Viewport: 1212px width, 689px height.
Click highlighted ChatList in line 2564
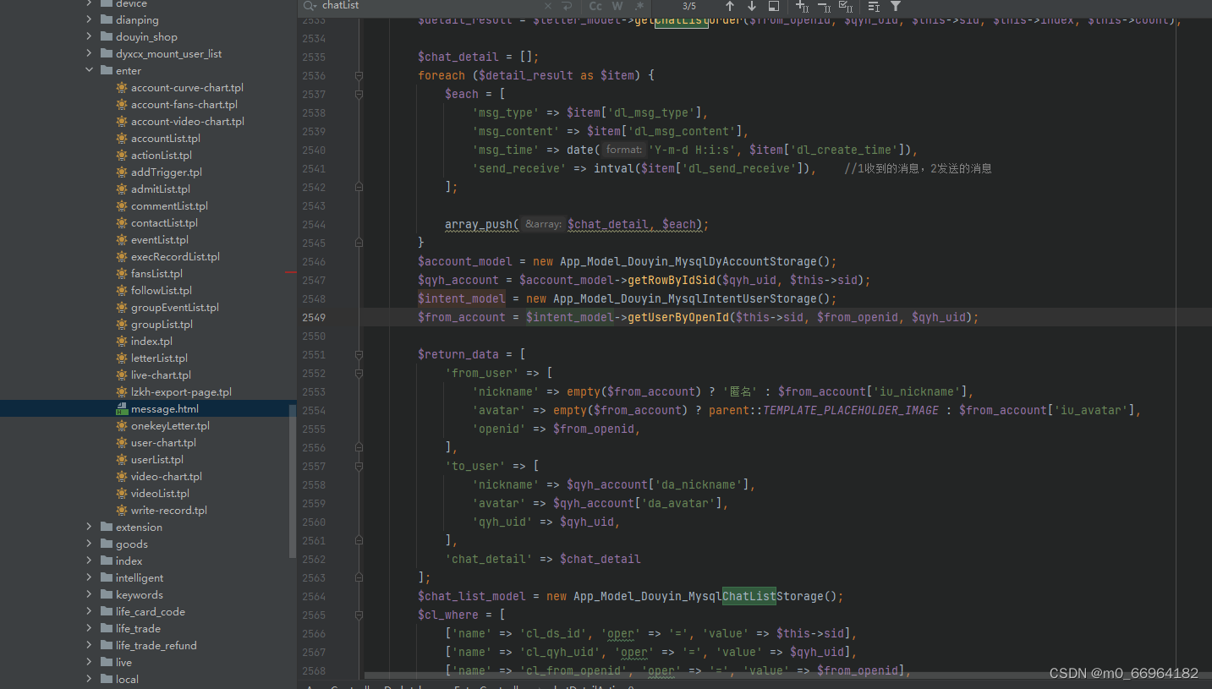(x=749, y=597)
